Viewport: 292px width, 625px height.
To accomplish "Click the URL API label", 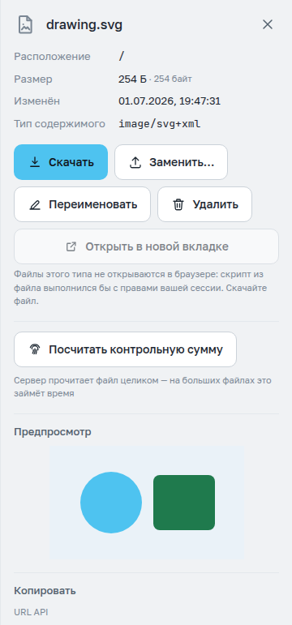I will pyautogui.click(x=31, y=612).
